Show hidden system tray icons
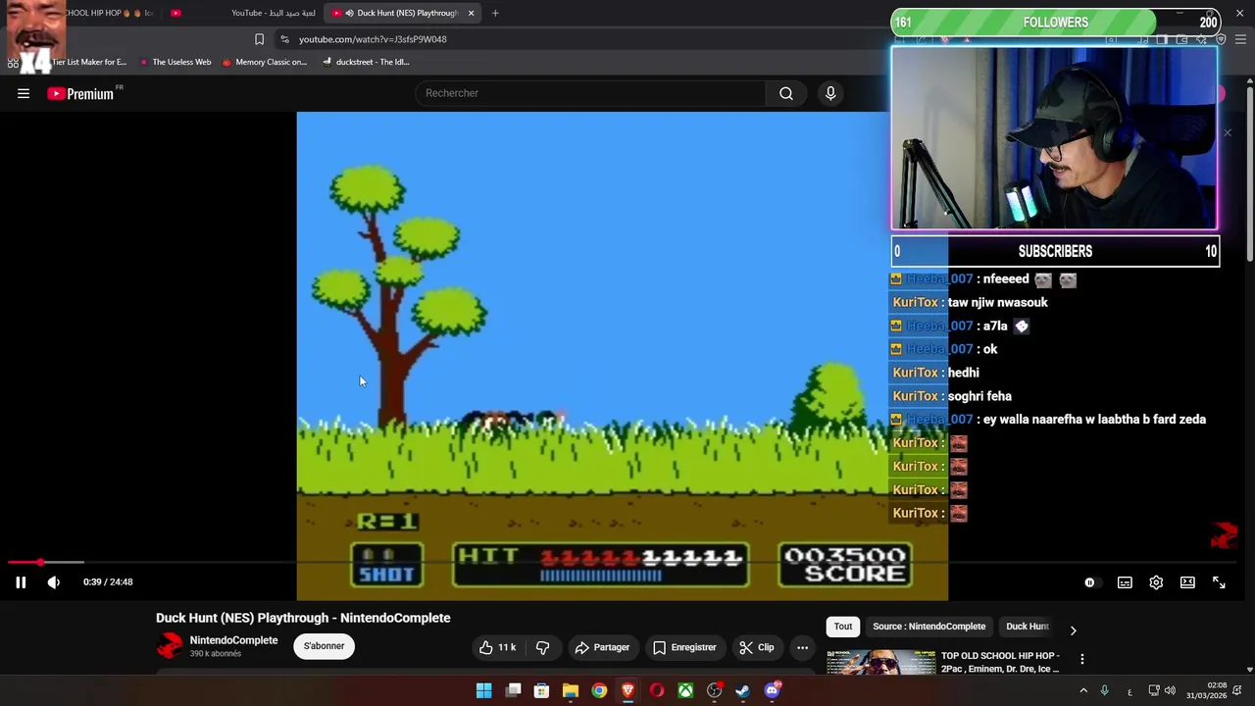Image resolution: width=1255 pixels, height=706 pixels. 1083,691
